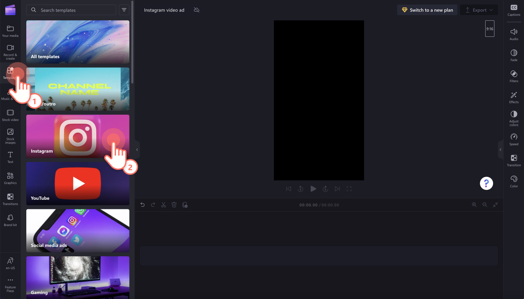Open the Your media panel
This screenshot has height=299, width=524.
point(10,32)
